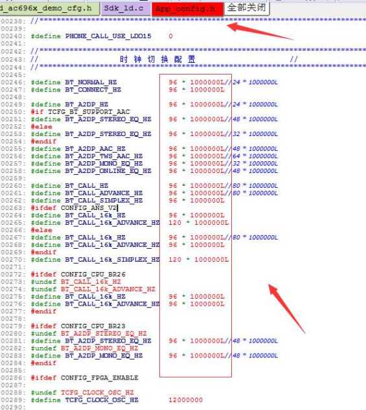The height and width of the screenshot is (410, 366).
Task: Click BT_A2DP_MONO_EQ_HZ define on line 283
Action: (x=104, y=356)
